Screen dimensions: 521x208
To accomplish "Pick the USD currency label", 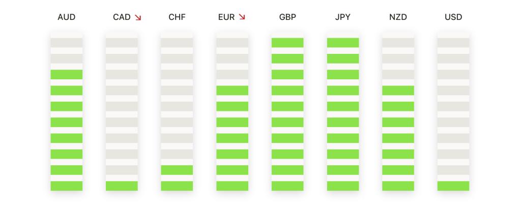I will [x=453, y=17].
